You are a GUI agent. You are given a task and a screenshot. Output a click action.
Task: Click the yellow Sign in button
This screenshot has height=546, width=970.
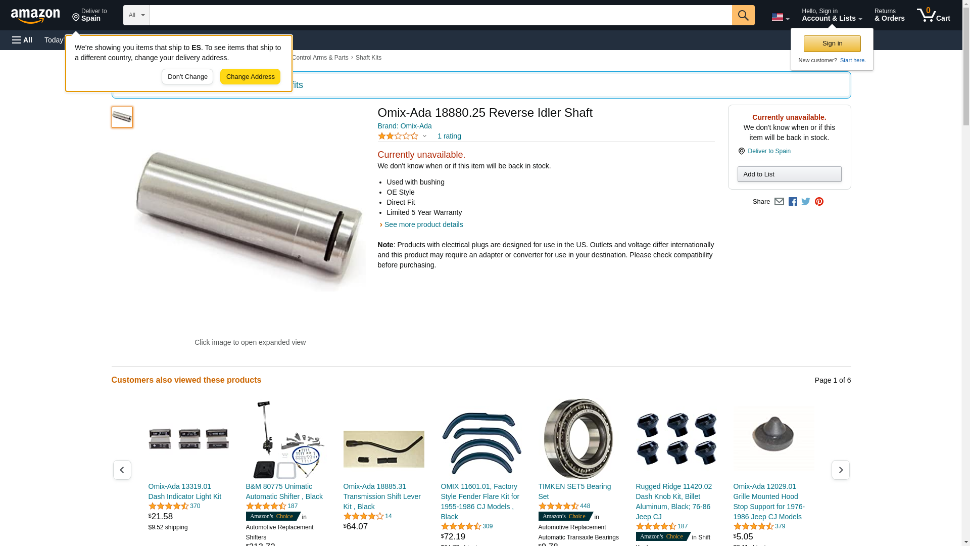(x=832, y=43)
